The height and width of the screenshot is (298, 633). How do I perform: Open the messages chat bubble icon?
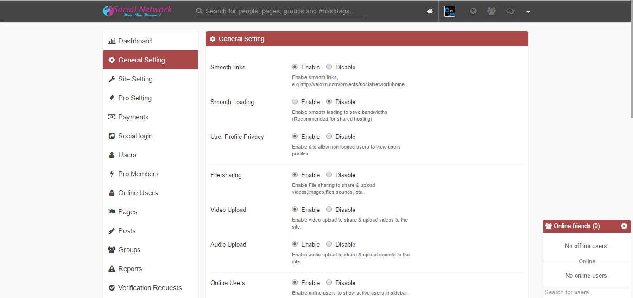(510, 12)
